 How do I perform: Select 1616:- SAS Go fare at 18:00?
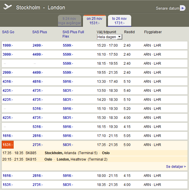8,176
